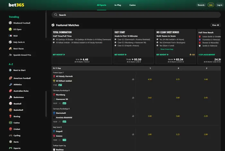Click the Full Time Result acca card title
The width and height of the screenshot is (225, 151).
point(206,32)
